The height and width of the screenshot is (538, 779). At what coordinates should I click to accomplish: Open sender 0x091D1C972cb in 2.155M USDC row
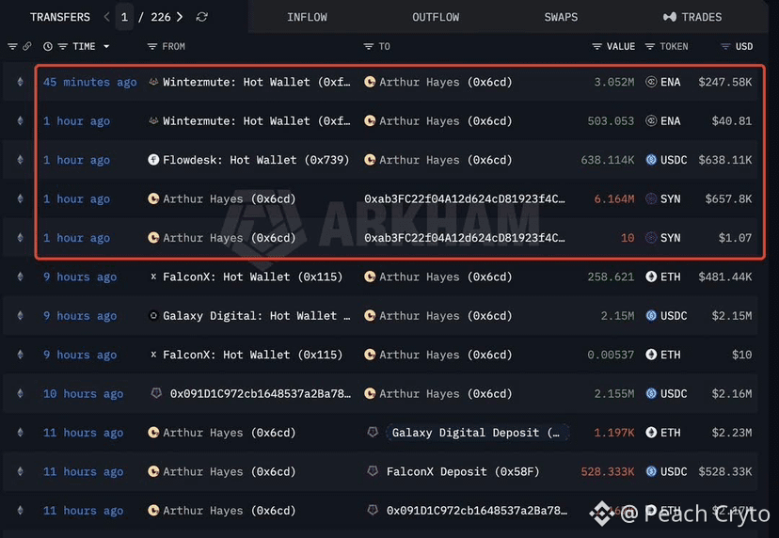click(x=261, y=393)
